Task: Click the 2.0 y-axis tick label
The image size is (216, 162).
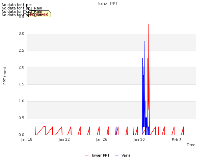Action: point(21,67)
